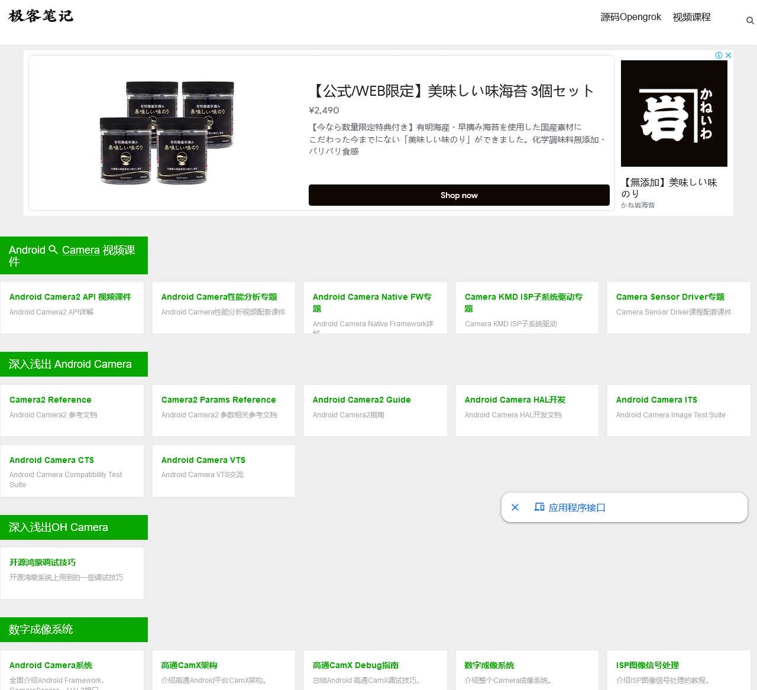
Task: Open 视频课程 menu item
Action: click(691, 17)
